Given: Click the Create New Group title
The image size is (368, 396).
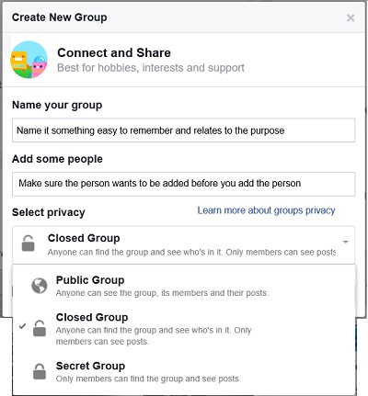Looking at the screenshot, I should pyautogui.click(x=60, y=17).
